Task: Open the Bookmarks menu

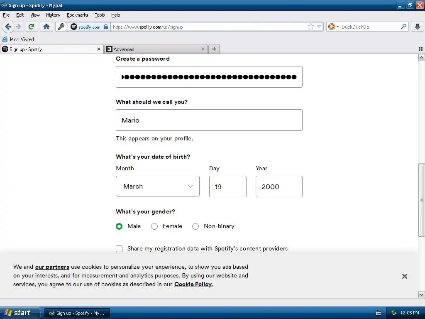Action: (x=78, y=15)
